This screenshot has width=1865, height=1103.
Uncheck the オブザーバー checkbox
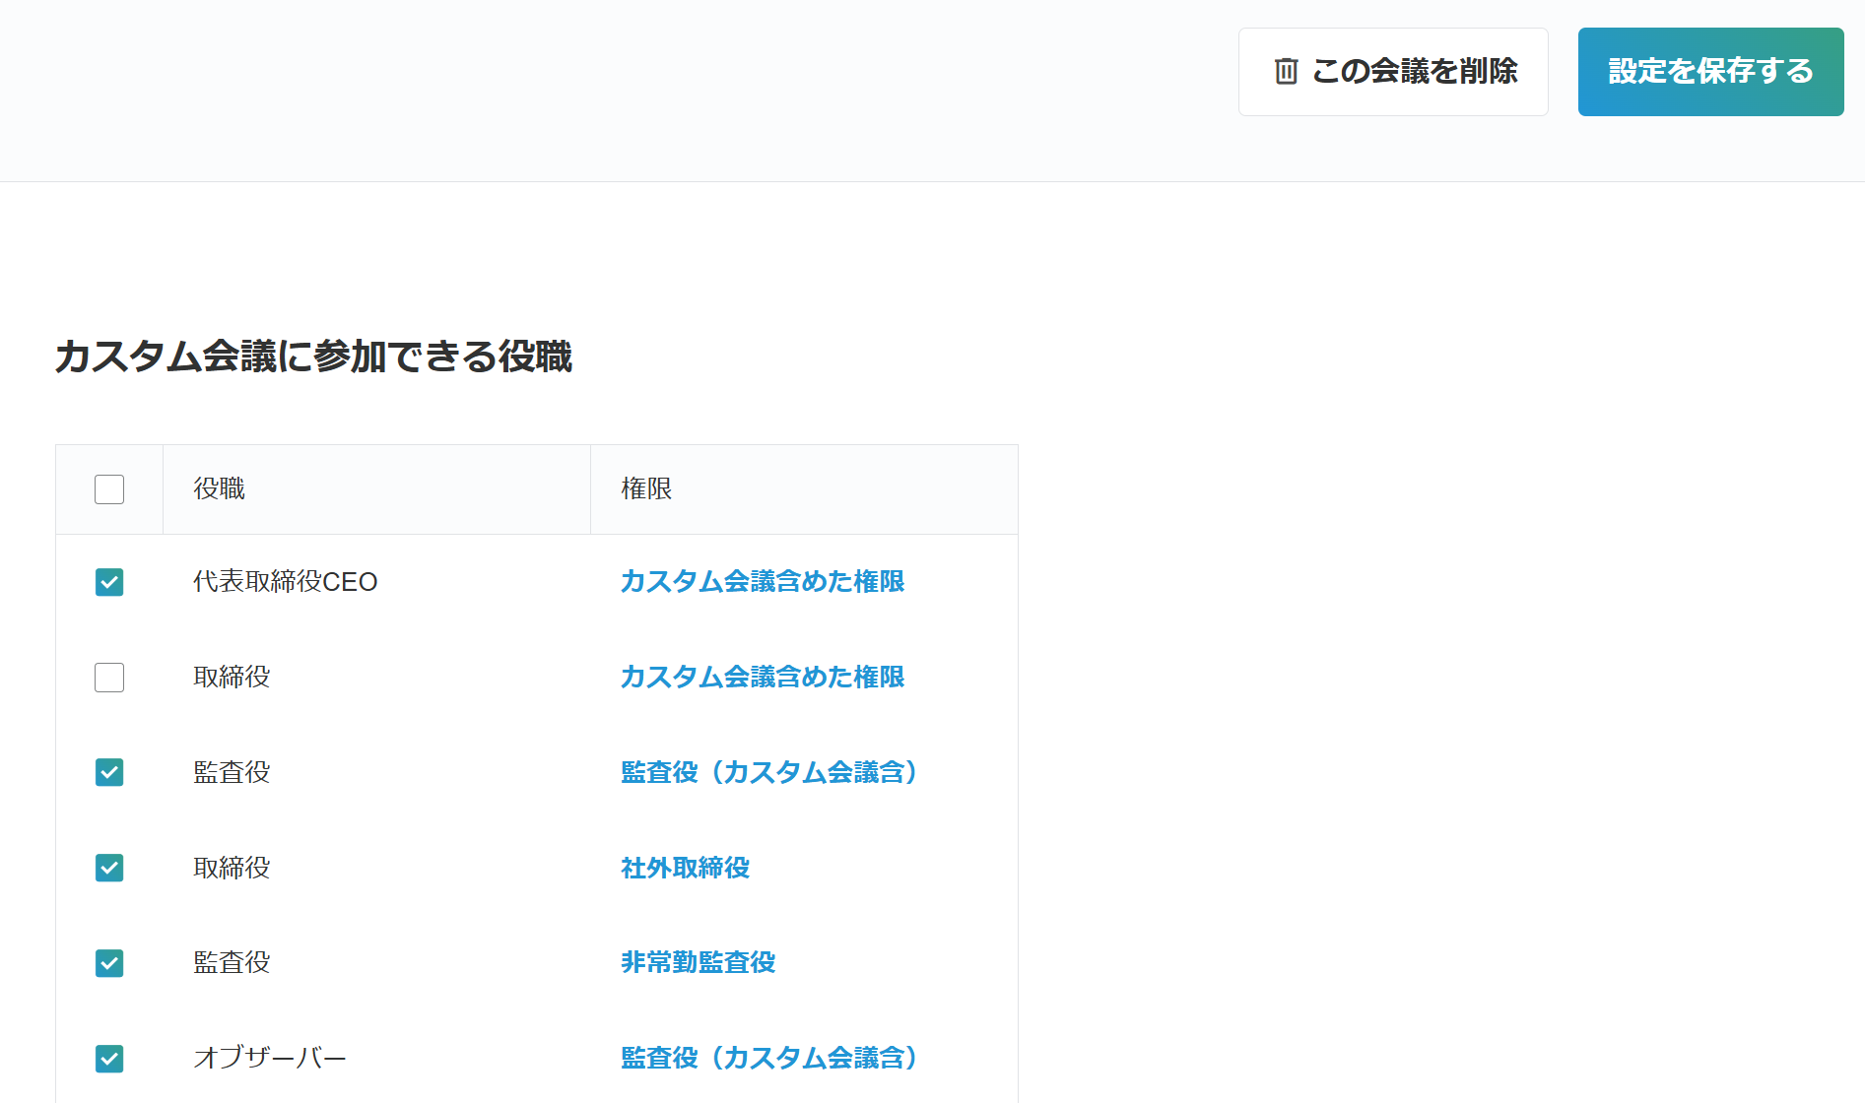[x=108, y=1059]
